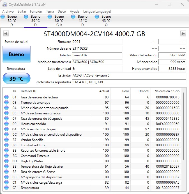189x194 pixels.
Task: Click status icon for High Fly Writes row
Action: coord(6,161)
